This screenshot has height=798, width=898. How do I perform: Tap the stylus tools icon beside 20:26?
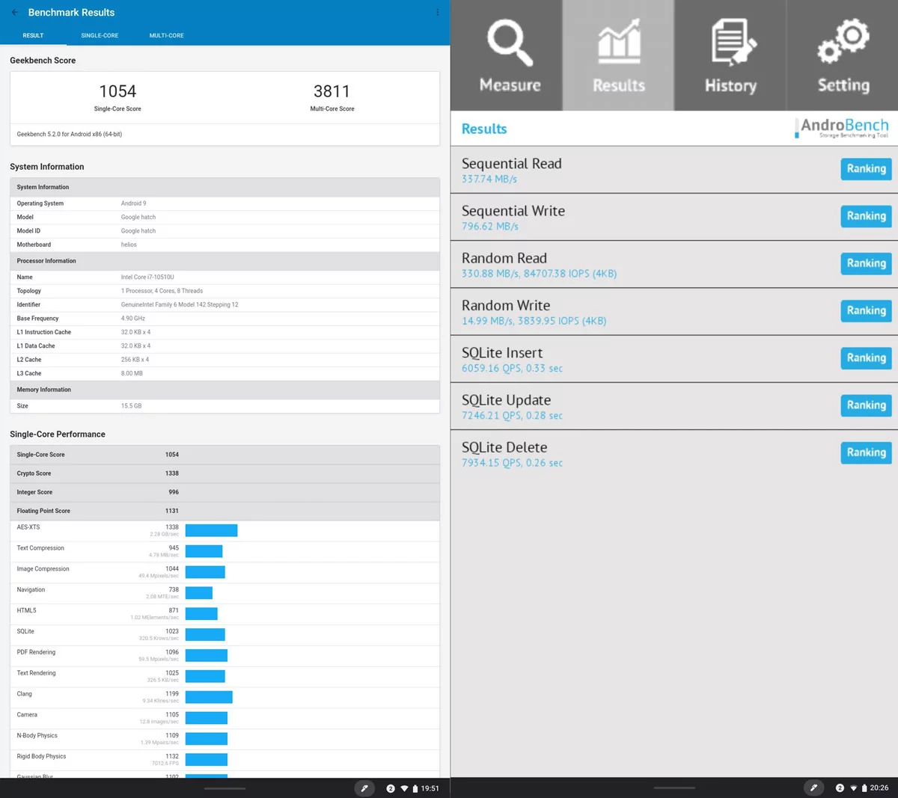pos(813,788)
